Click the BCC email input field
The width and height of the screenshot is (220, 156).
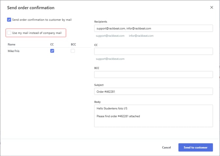pyautogui.click(x=153, y=75)
